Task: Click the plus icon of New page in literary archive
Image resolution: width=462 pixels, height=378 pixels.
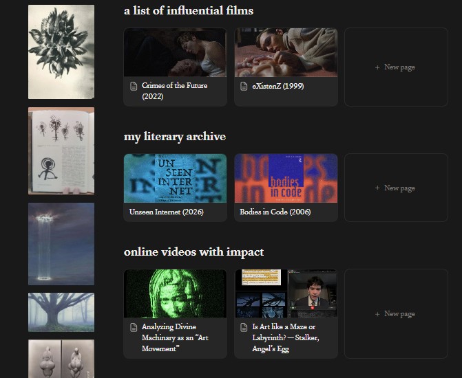Action: (x=377, y=188)
